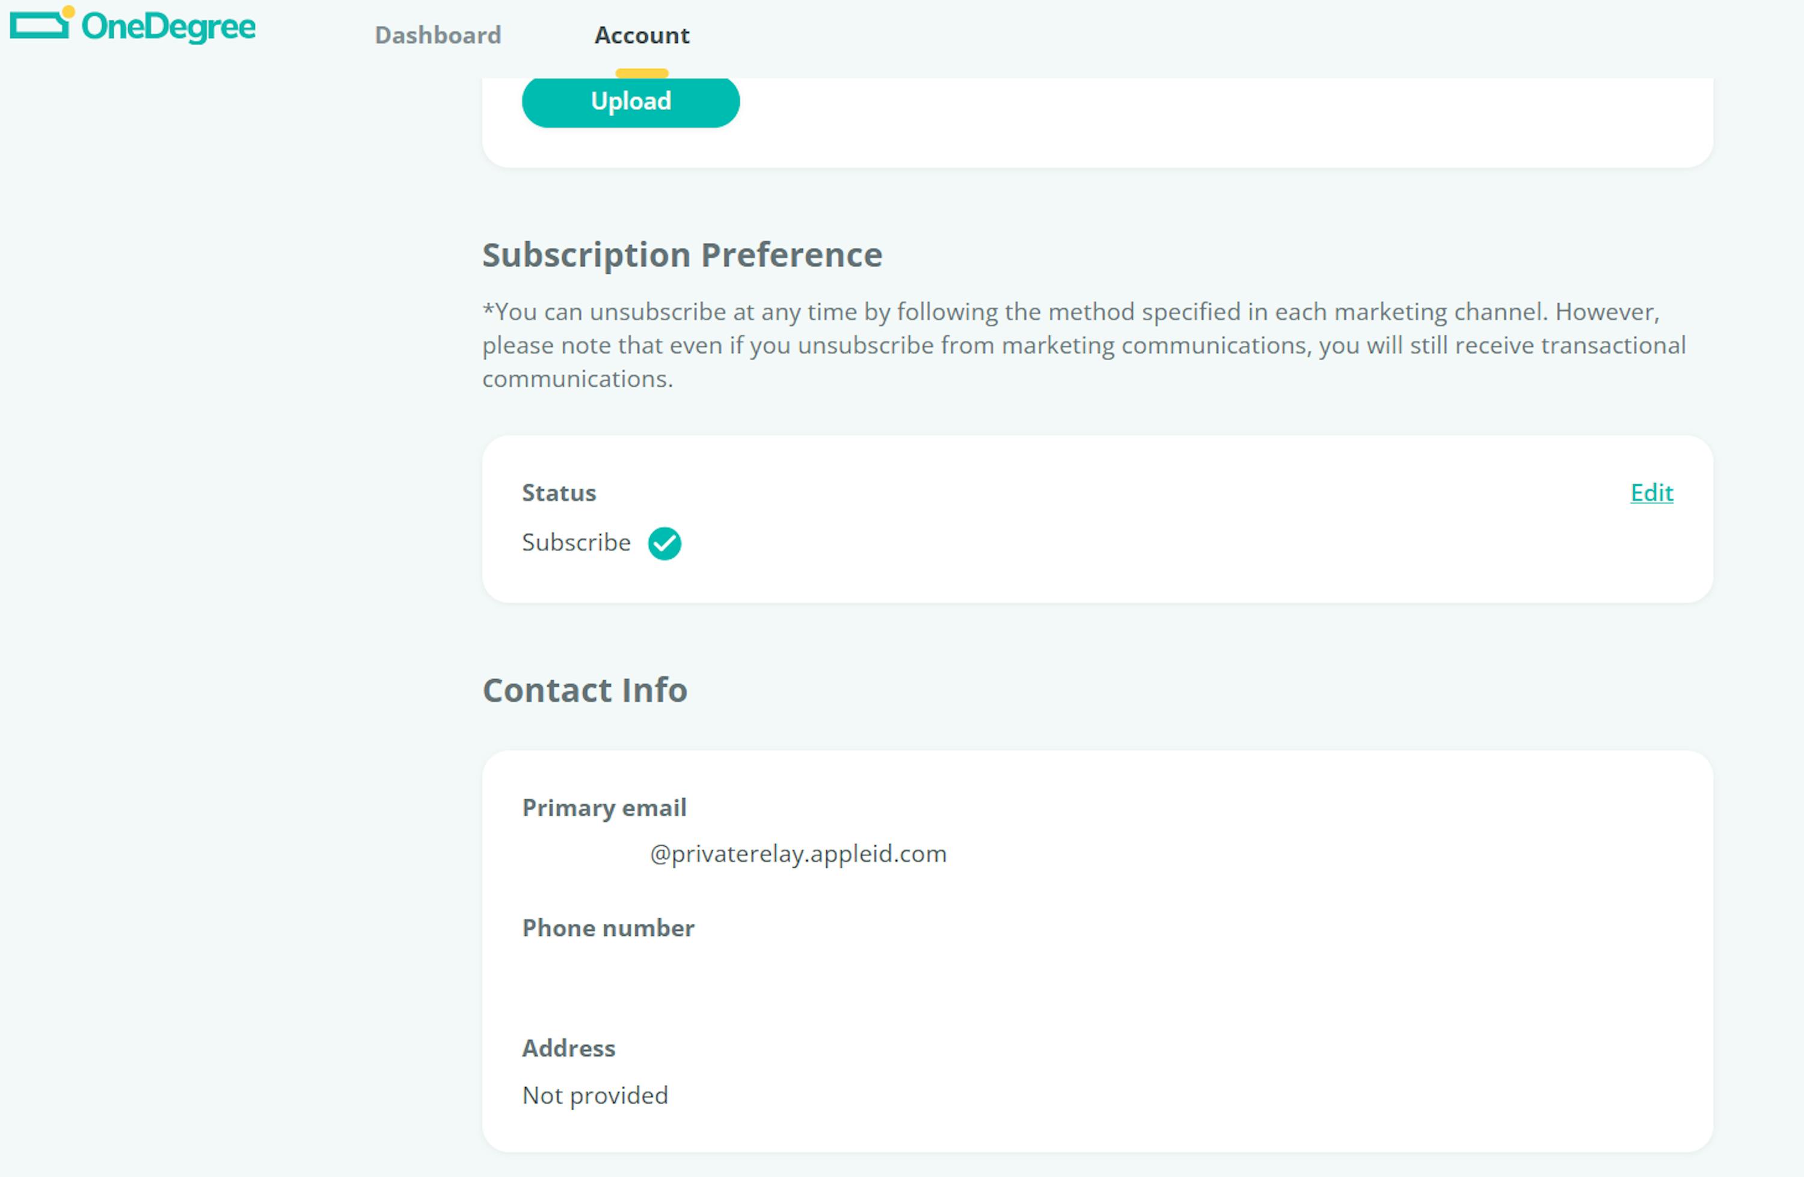Click the Contact Info heading
1804x1177 pixels.
(x=584, y=690)
